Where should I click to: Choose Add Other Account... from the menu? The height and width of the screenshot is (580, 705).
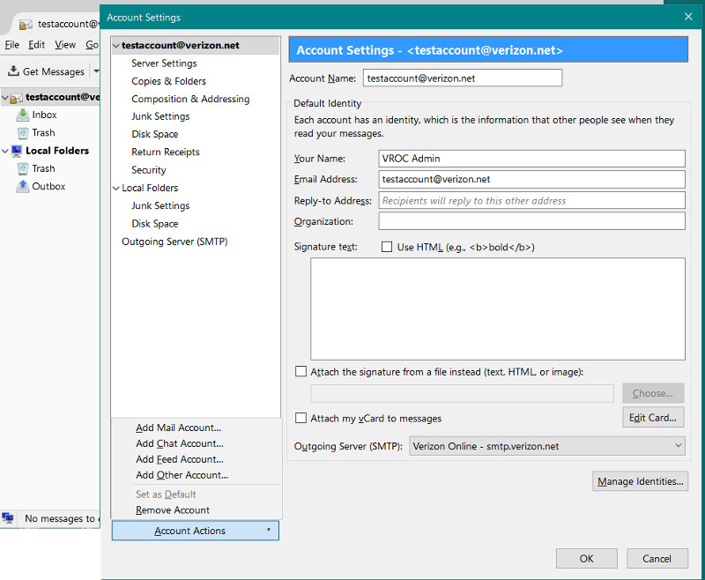click(182, 475)
